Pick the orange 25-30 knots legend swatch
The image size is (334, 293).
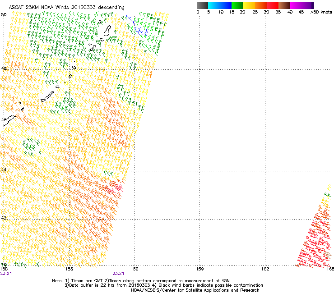tap(261, 5)
